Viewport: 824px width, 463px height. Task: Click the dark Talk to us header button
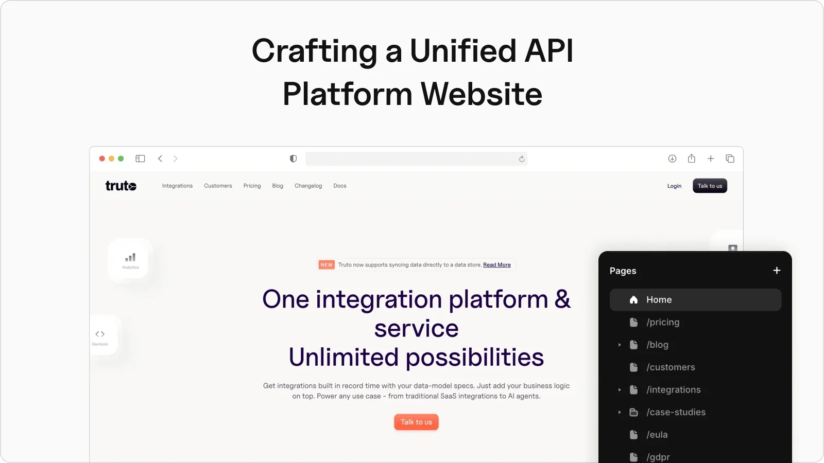click(710, 186)
